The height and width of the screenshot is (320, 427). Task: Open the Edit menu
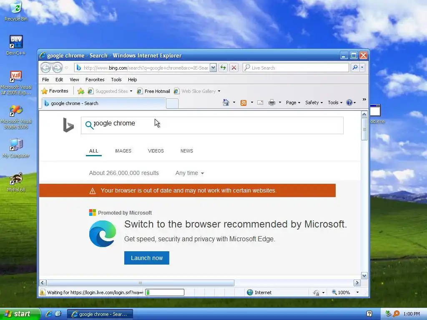tap(59, 80)
